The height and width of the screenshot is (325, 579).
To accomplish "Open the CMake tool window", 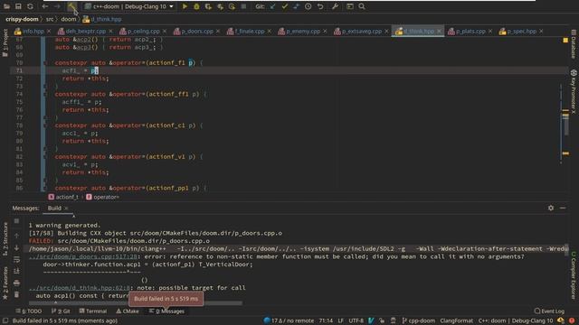I will point(128,311).
